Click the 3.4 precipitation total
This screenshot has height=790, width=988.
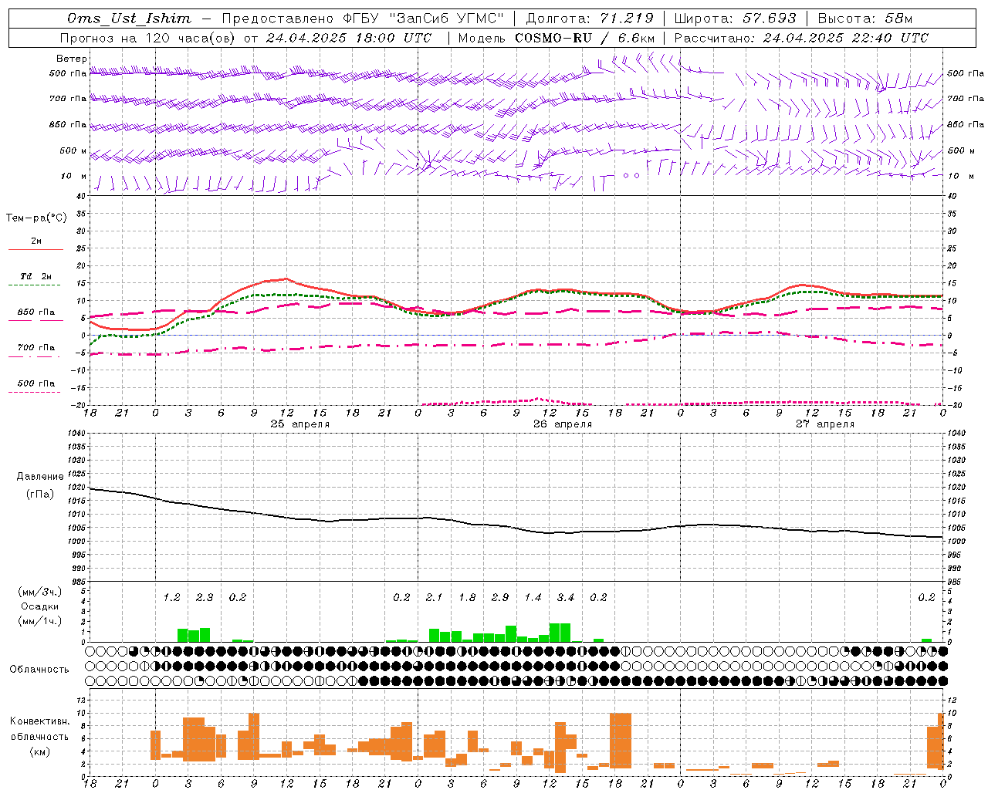[x=566, y=598]
